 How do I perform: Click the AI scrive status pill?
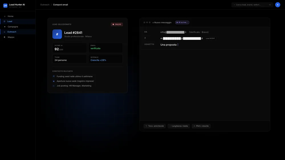(182, 22)
